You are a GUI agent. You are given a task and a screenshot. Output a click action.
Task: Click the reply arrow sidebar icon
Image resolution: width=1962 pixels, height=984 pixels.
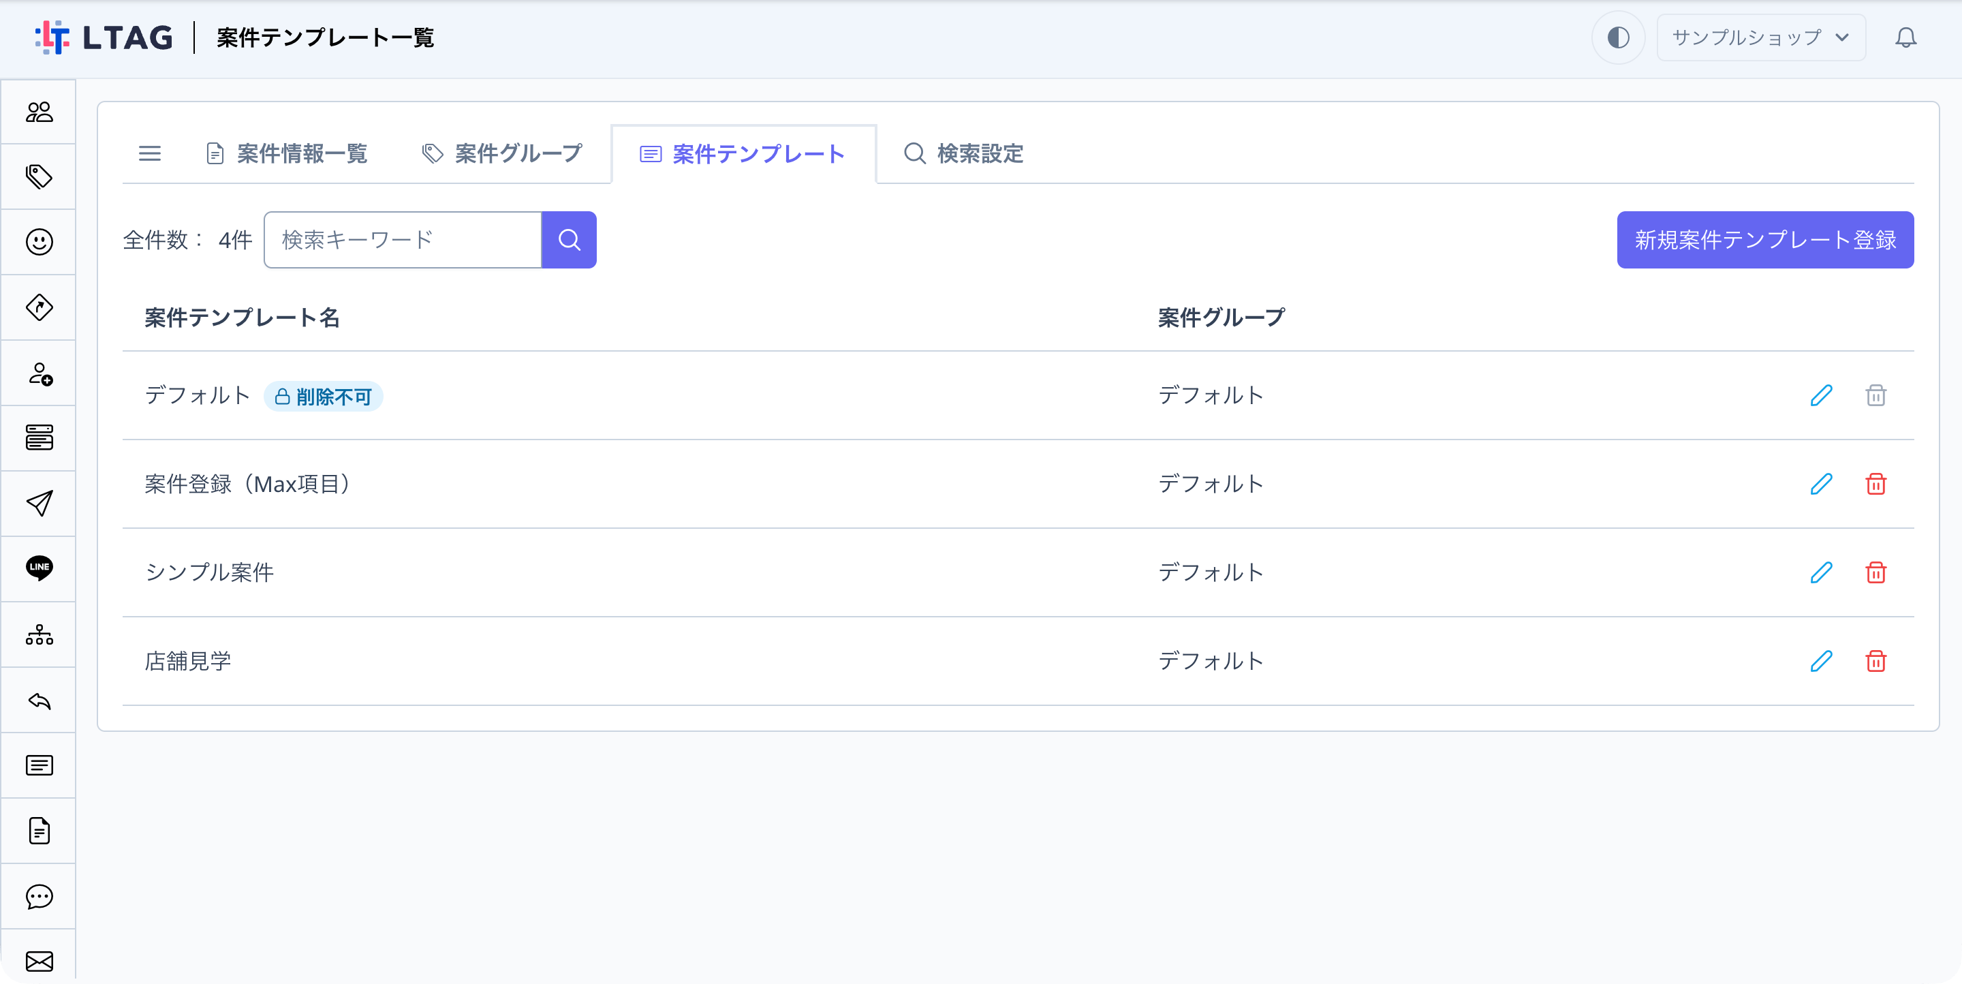pyautogui.click(x=39, y=701)
